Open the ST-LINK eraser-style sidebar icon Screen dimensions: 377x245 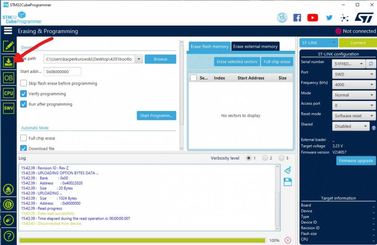point(8,220)
